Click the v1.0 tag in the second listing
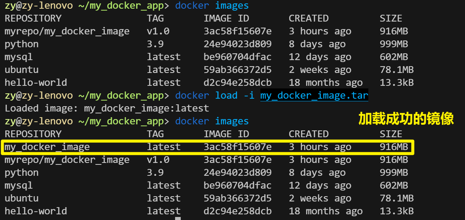465x220 pixels. point(158,160)
